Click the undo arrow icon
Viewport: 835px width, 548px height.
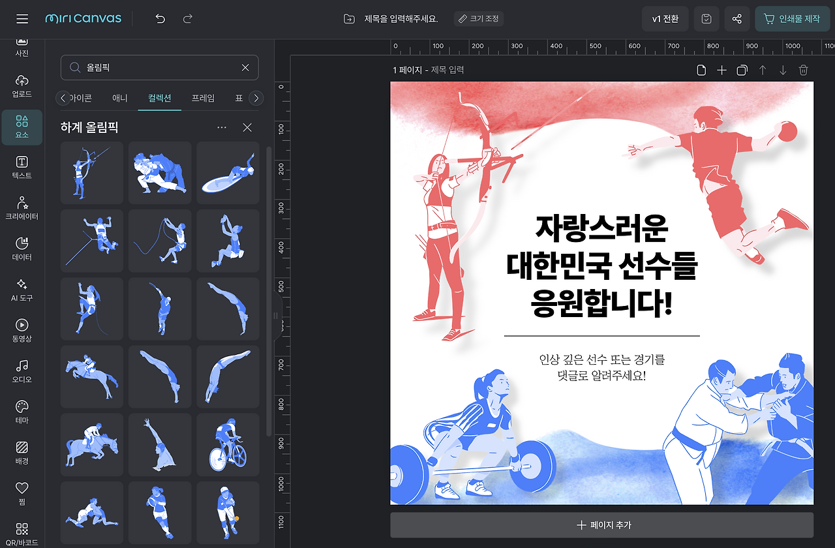click(160, 19)
